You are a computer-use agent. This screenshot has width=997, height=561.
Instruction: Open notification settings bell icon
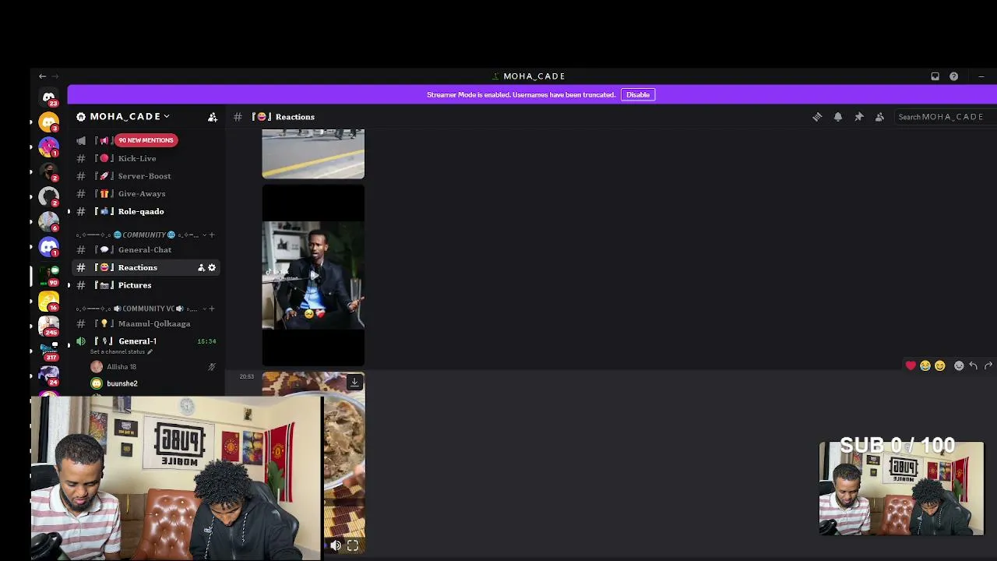coord(838,117)
